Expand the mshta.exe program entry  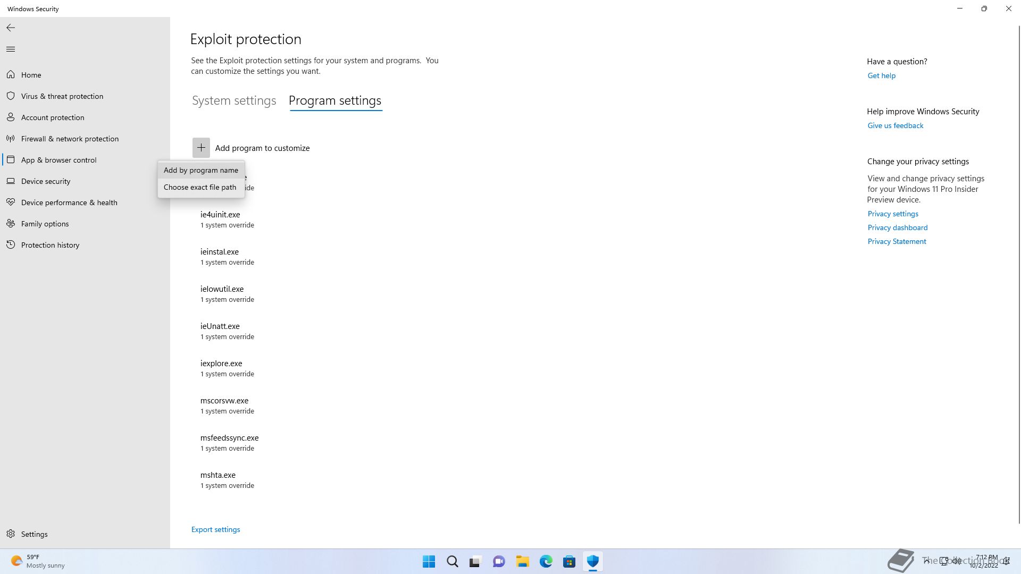218,475
